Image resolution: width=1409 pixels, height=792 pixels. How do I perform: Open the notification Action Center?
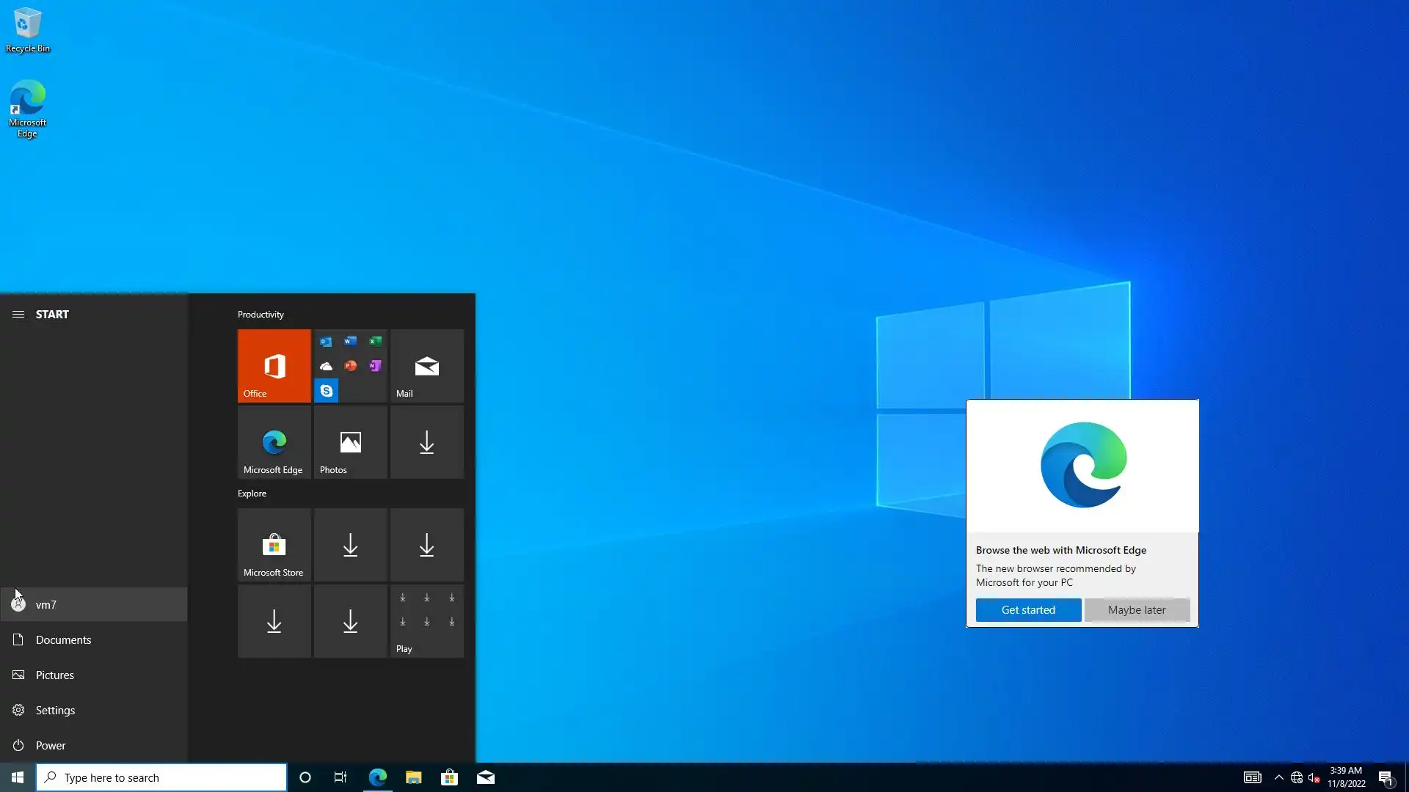point(1386,777)
